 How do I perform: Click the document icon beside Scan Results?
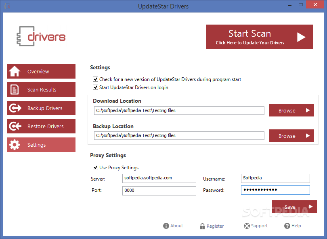[x=15, y=89]
